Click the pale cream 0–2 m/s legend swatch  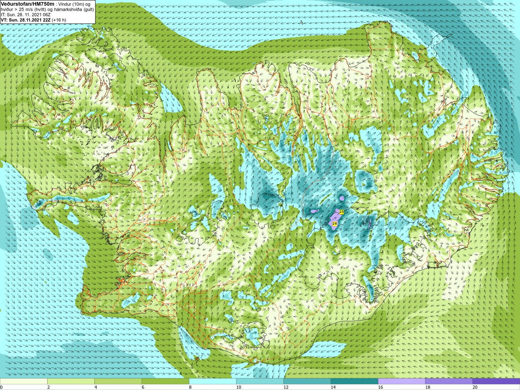[24, 381]
